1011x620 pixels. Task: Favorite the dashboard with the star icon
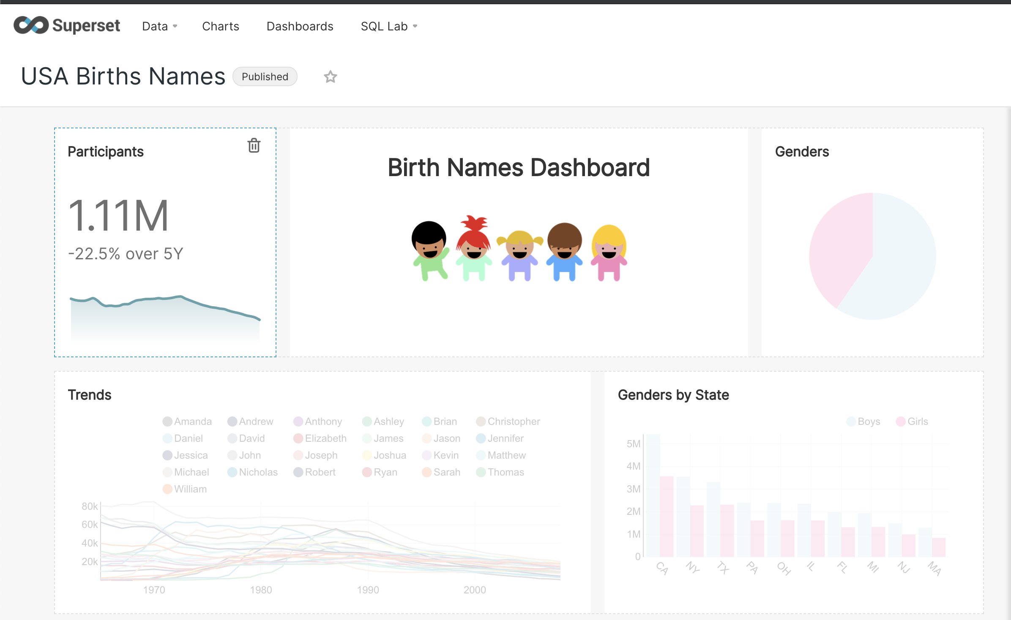coord(330,77)
